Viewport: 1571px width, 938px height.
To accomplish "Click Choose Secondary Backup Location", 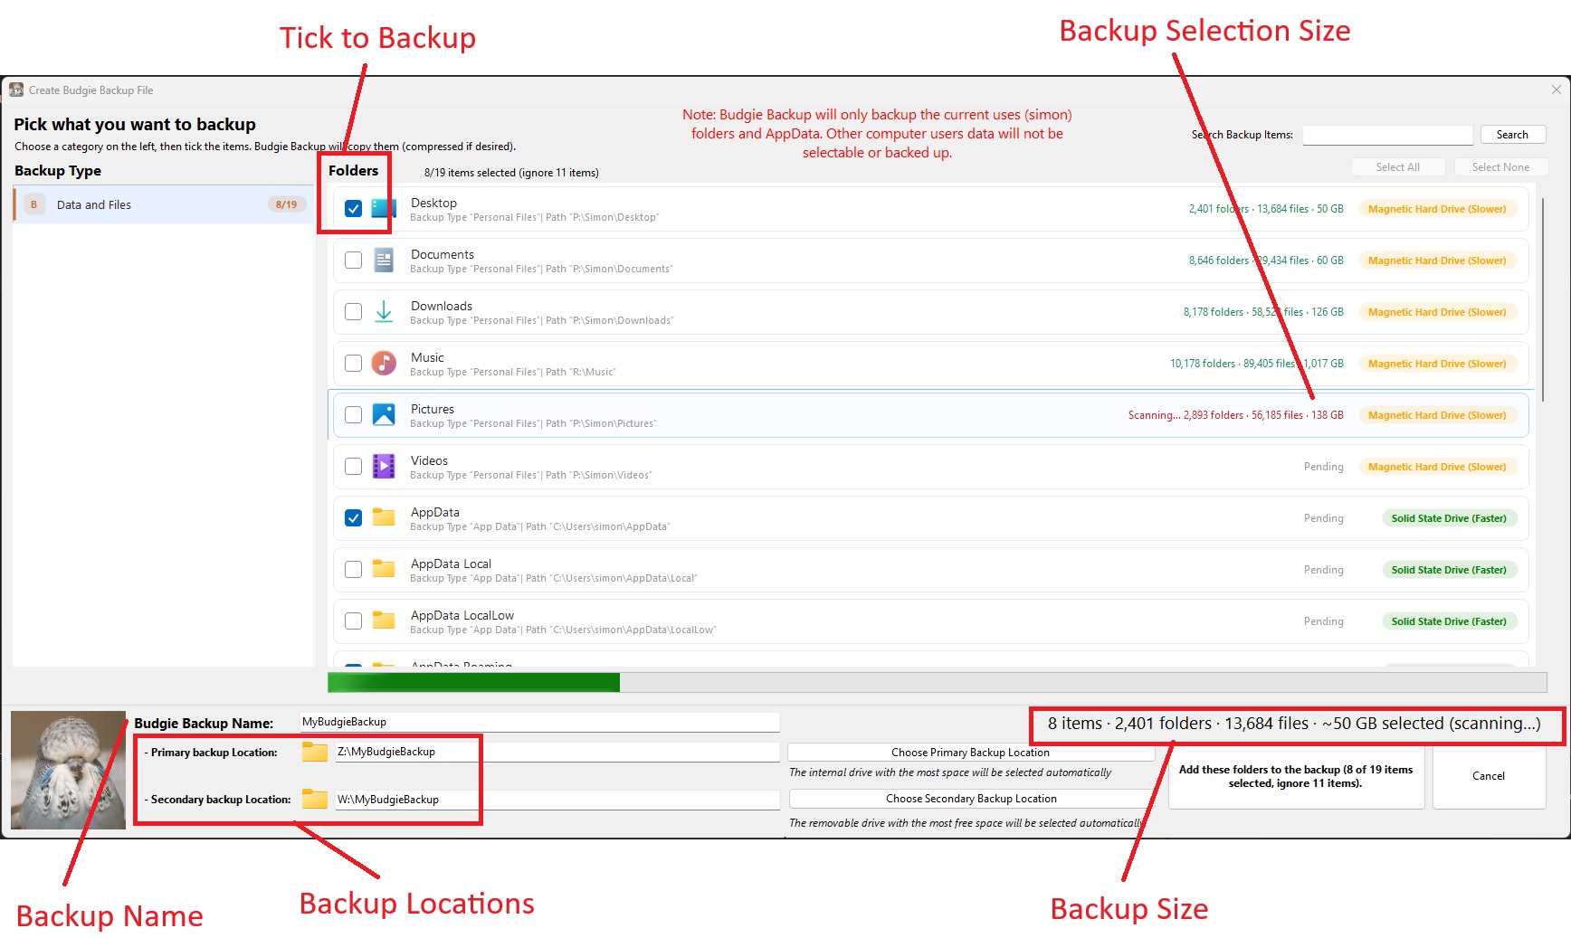I will point(970,799).
